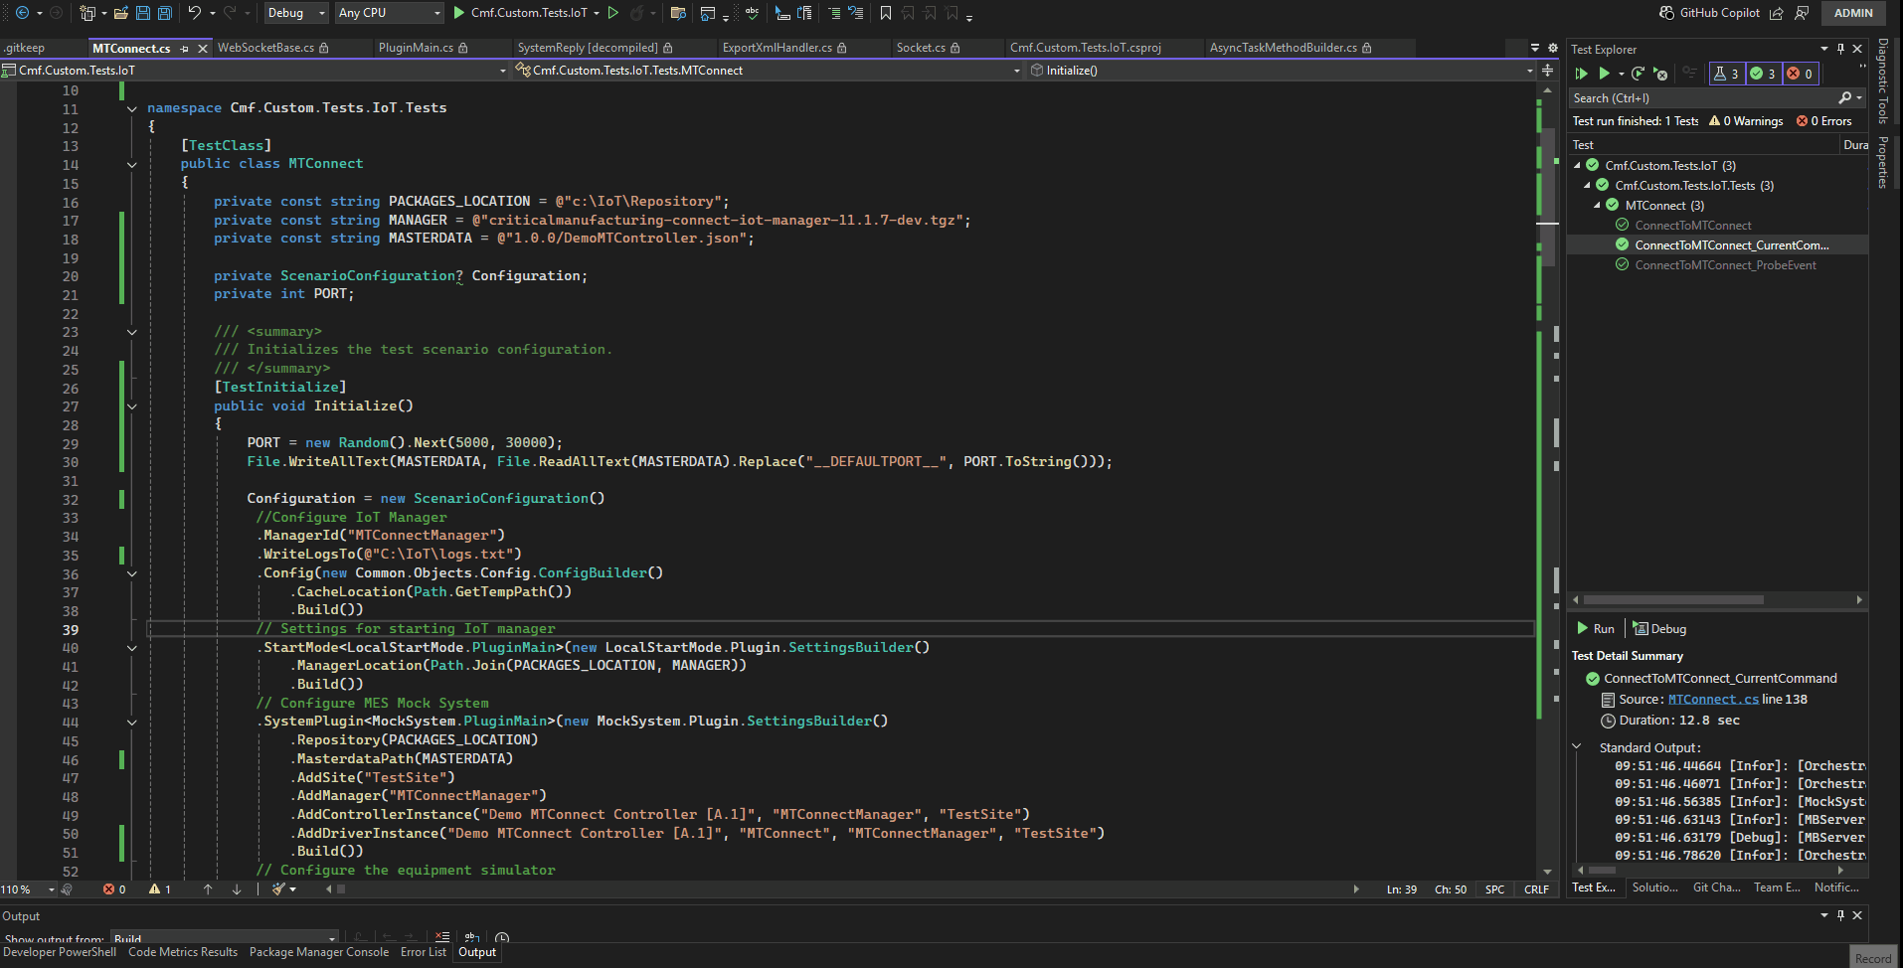Click the Debug link in Test Detail Summary
The width and height of the screenshot is (1903, 968).
click(1659, 628)
